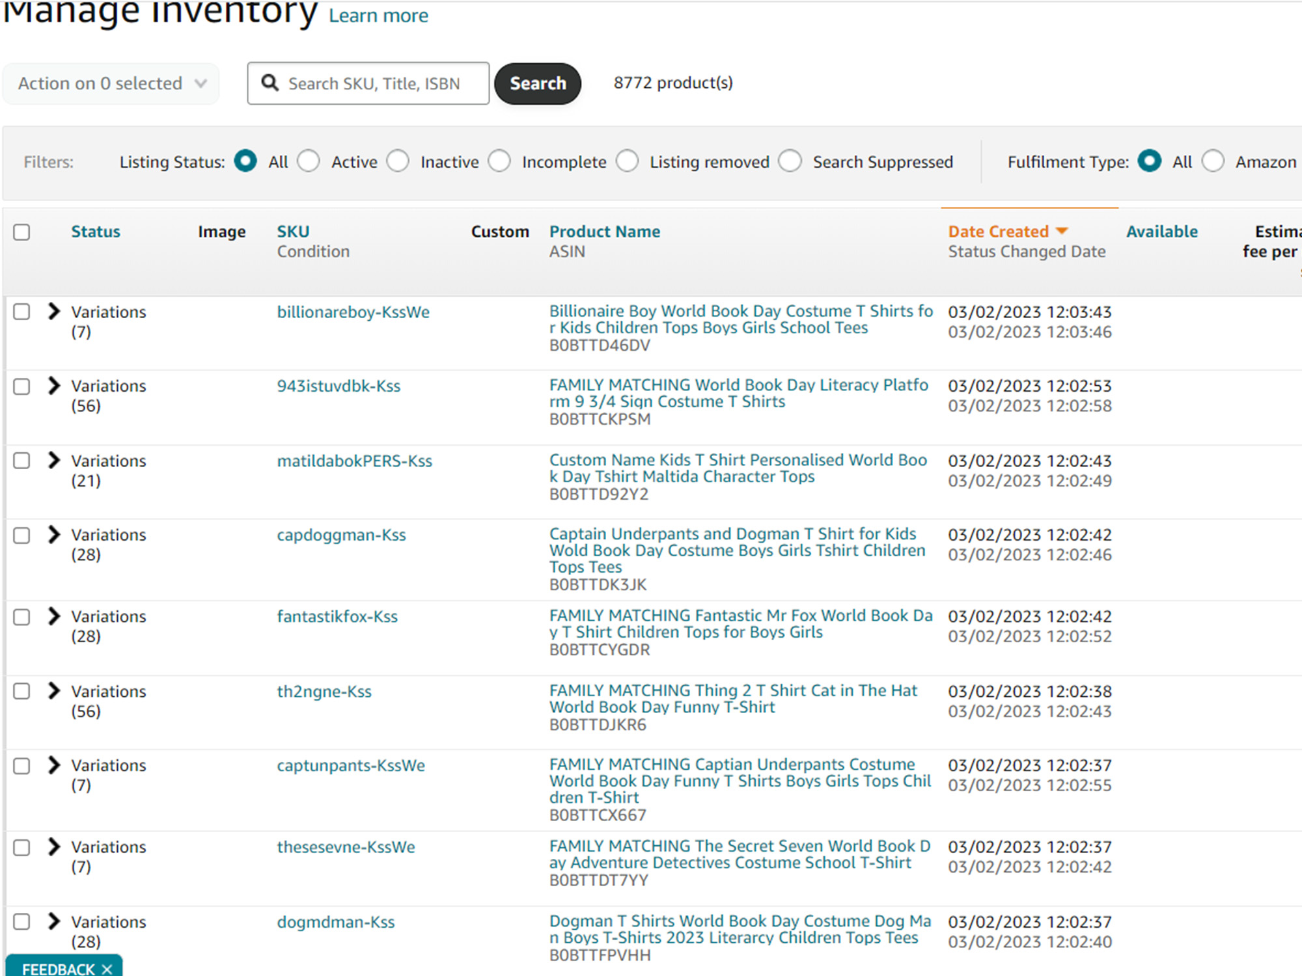Open the Learn more link
Image resolution: width=1302 pixels, height=976 pixels.
[x=378, y=15]
